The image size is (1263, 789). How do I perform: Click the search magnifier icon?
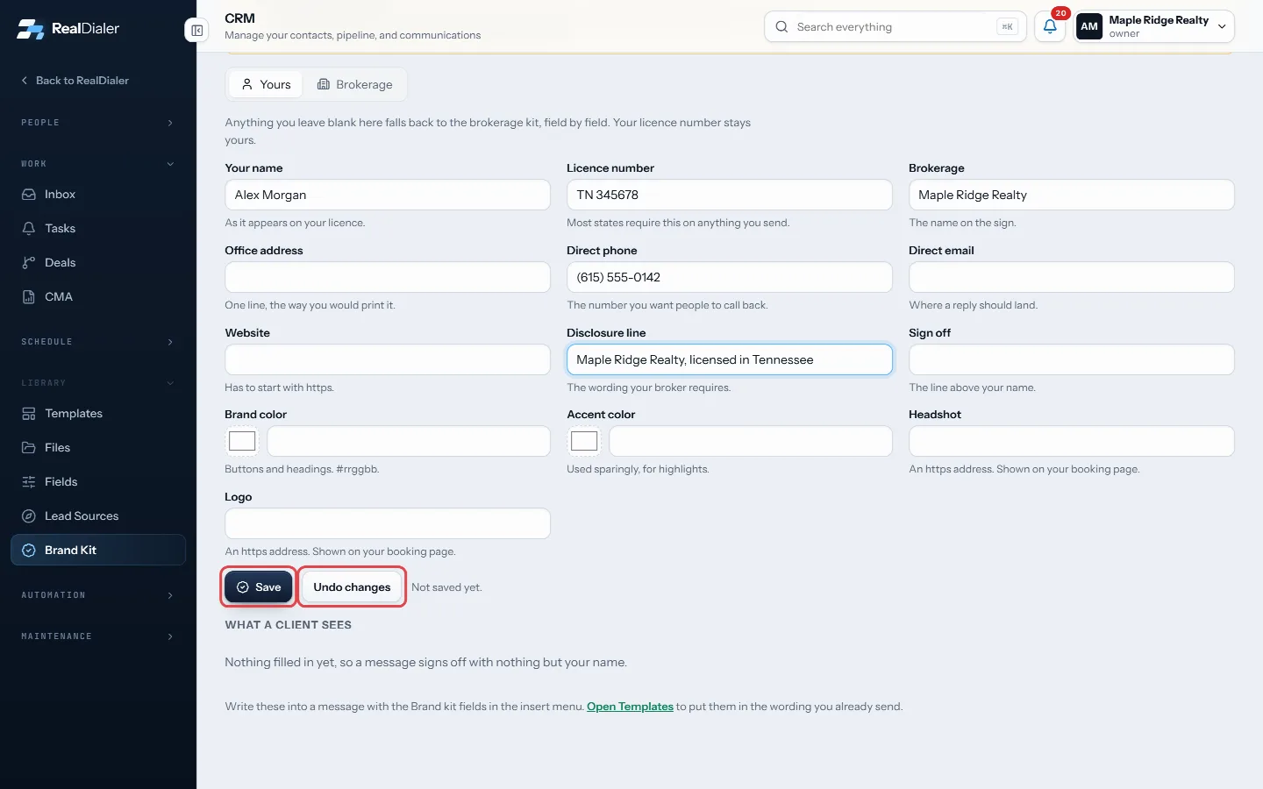pyautogui.click(x=781, y=27)
